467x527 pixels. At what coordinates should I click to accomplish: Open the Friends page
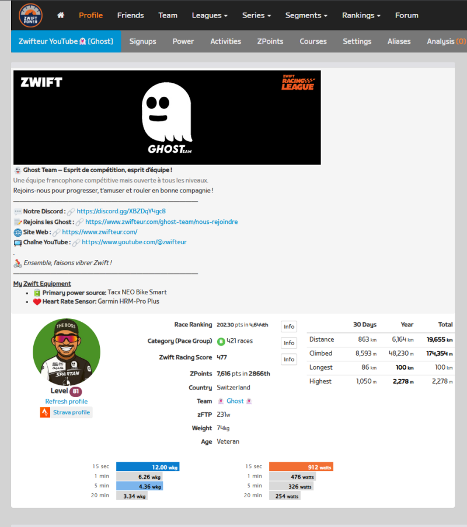(131, 16)
